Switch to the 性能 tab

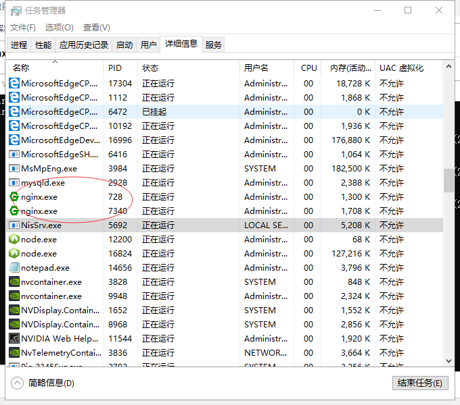[x=43, y=45]
